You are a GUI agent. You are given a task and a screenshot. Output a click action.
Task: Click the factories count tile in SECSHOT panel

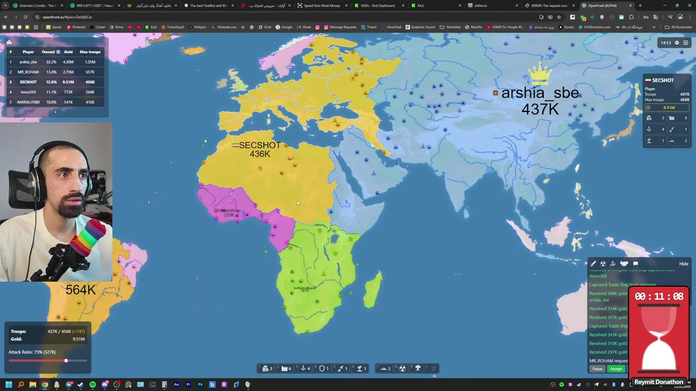[x=678, y=118]
